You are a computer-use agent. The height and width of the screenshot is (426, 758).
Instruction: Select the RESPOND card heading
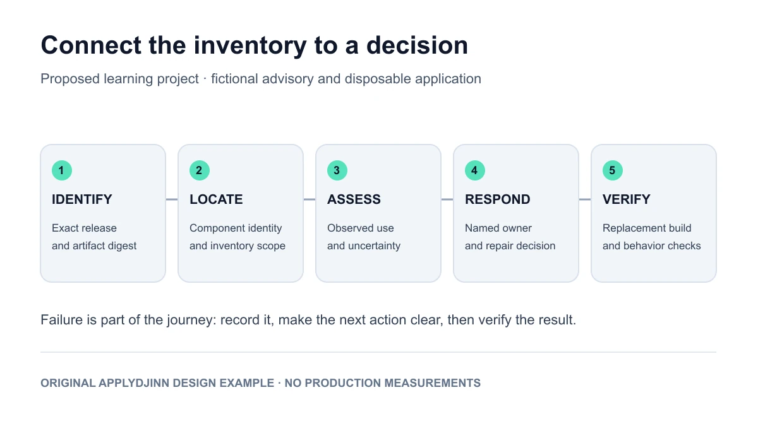coord(498,199)
